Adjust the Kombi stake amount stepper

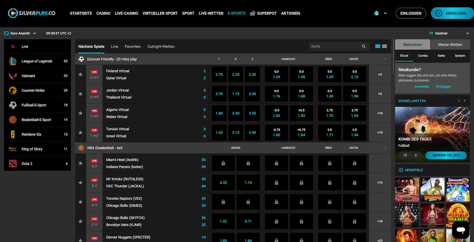(x=416, y=155)
